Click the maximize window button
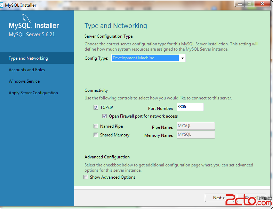The image size is (273, 209). [249, 4]
